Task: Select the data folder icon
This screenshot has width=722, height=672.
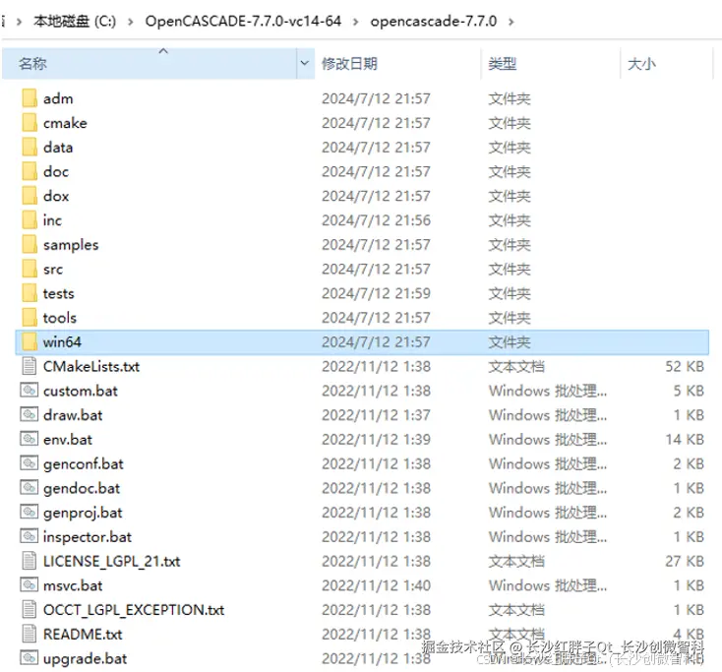Action: click(x=30, y=148)
